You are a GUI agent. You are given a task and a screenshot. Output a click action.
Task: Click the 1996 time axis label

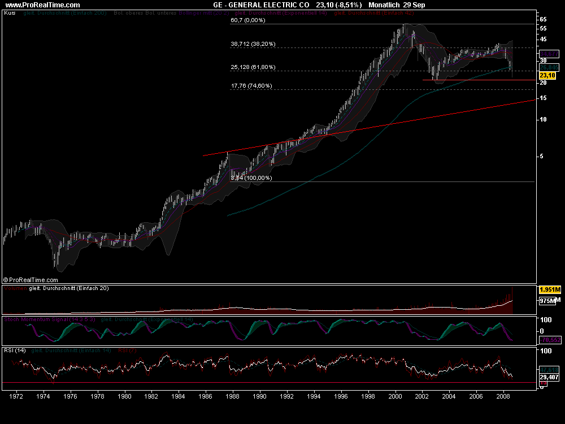click(341, 396)
